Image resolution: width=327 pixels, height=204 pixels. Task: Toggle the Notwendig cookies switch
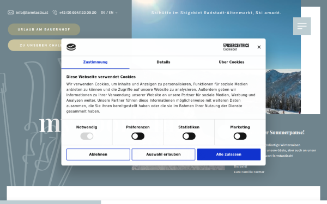point(87,136)
